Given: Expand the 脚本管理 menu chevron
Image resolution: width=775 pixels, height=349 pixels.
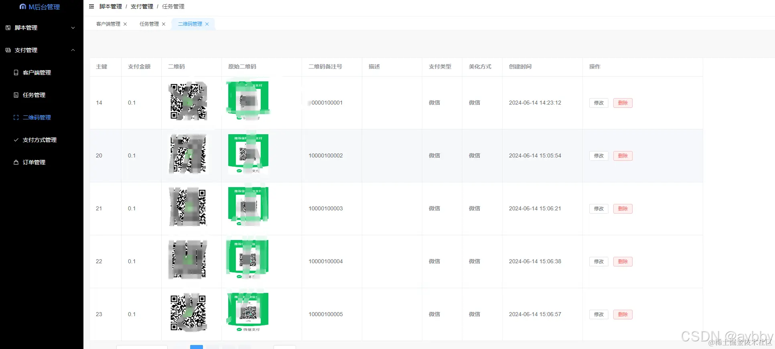Looking at the screenshot, I should (x=73, y=28).
